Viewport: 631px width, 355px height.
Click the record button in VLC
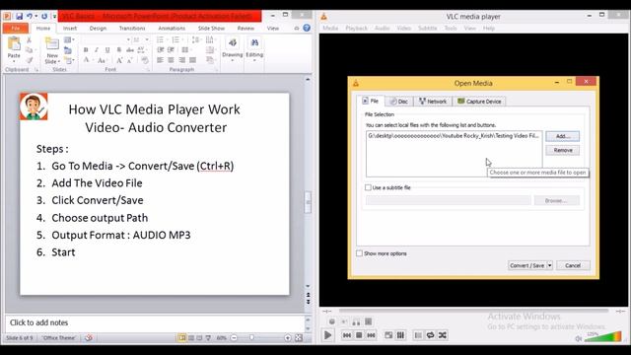coord(331,321)
